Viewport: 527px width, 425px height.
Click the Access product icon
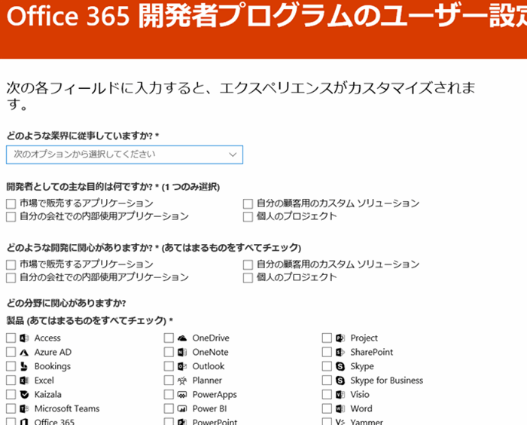click(24, 338)
